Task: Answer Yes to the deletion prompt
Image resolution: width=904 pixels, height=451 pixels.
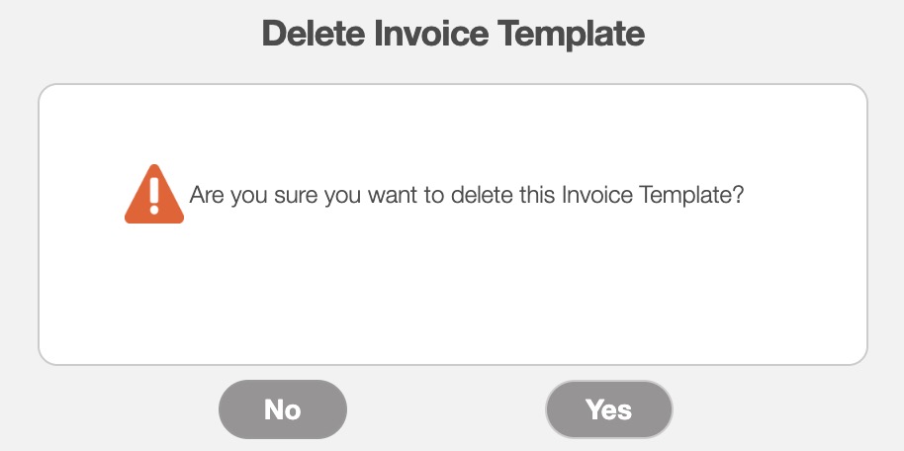Action: coord(608,408)
